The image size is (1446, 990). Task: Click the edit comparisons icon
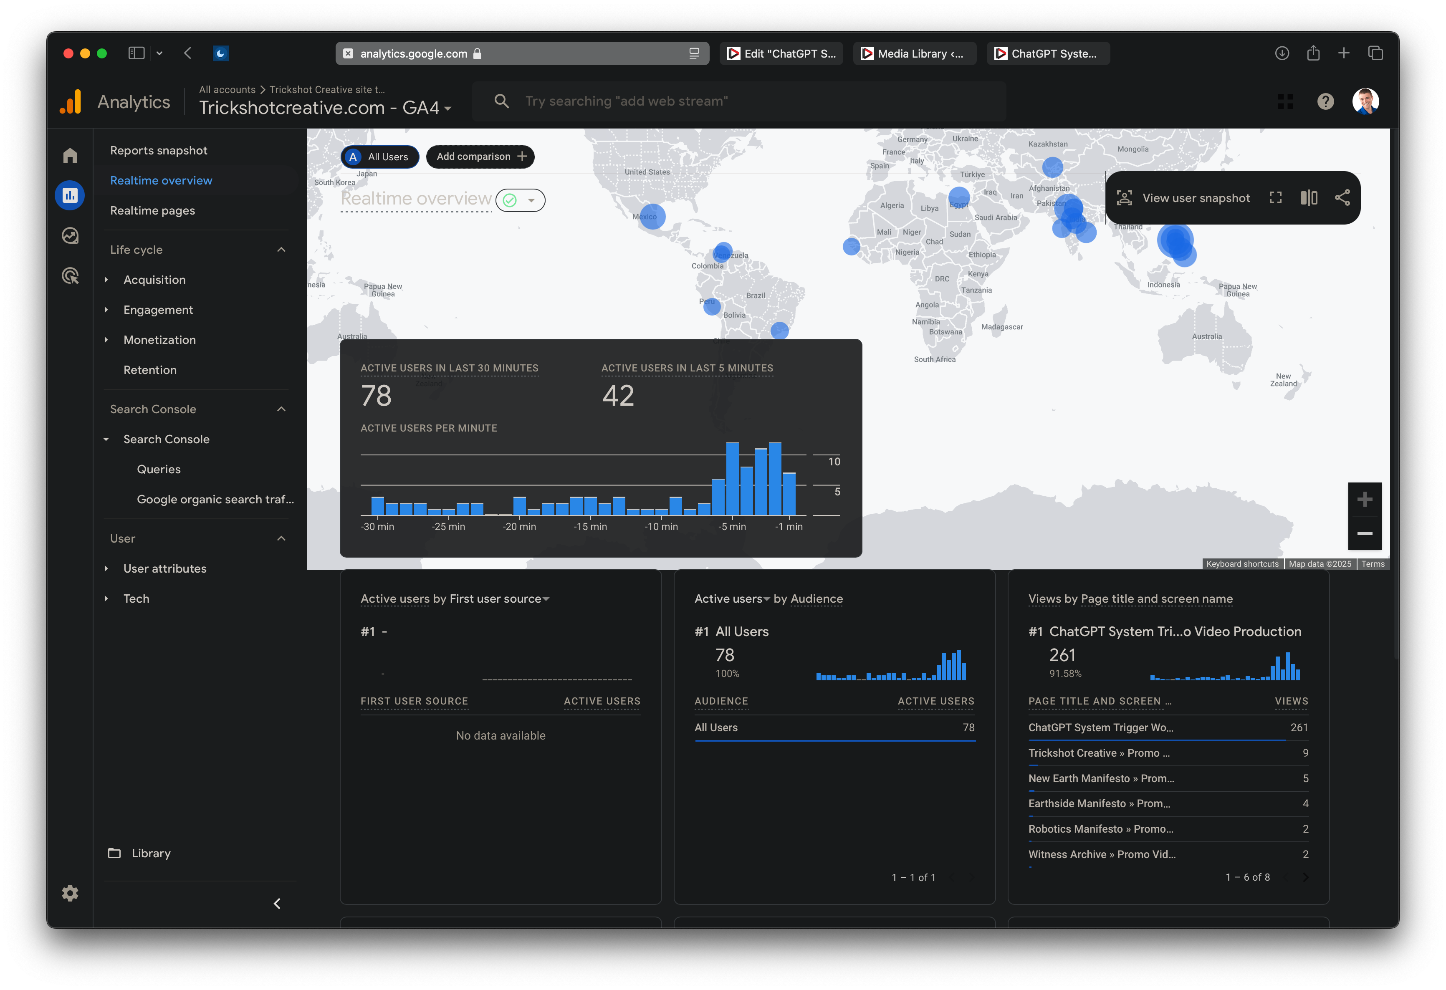(x=1309, y=198)
